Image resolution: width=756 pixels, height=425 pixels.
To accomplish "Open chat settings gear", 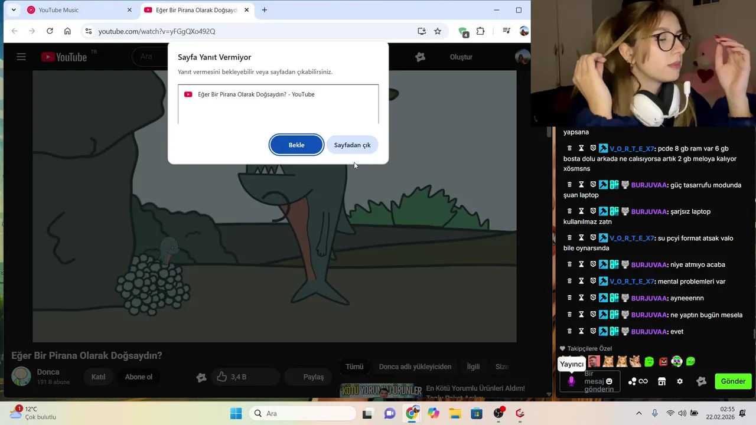I will click(x=680, y=381).
